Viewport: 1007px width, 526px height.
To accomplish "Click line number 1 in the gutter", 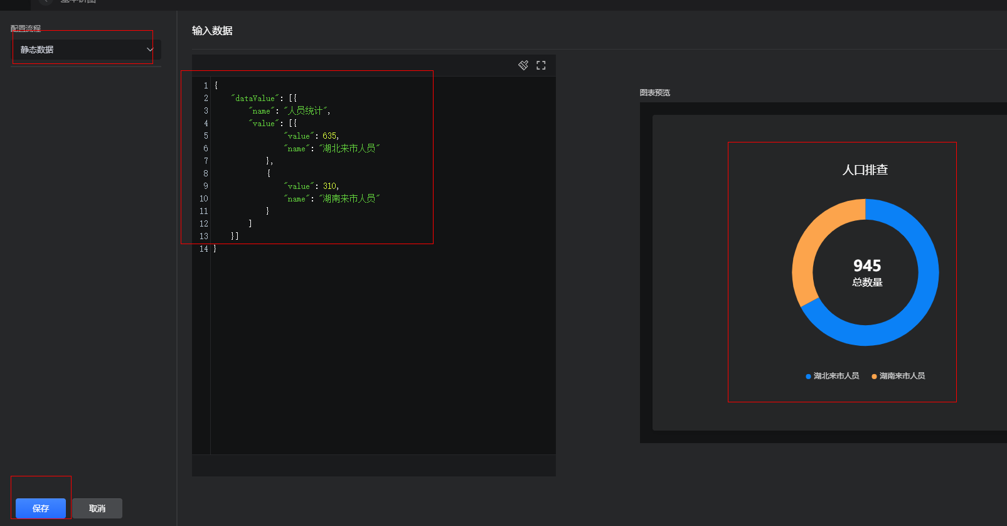I will (x=206, y=86).
